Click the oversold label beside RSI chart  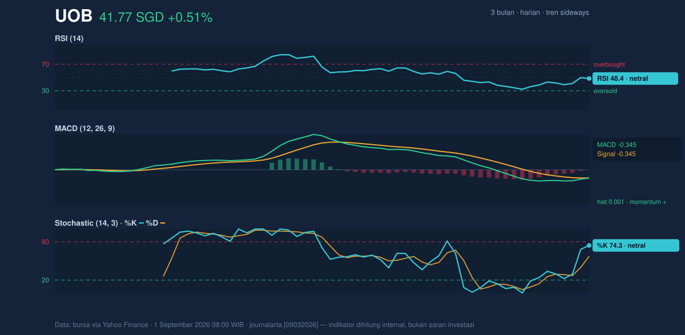point(605,91)
